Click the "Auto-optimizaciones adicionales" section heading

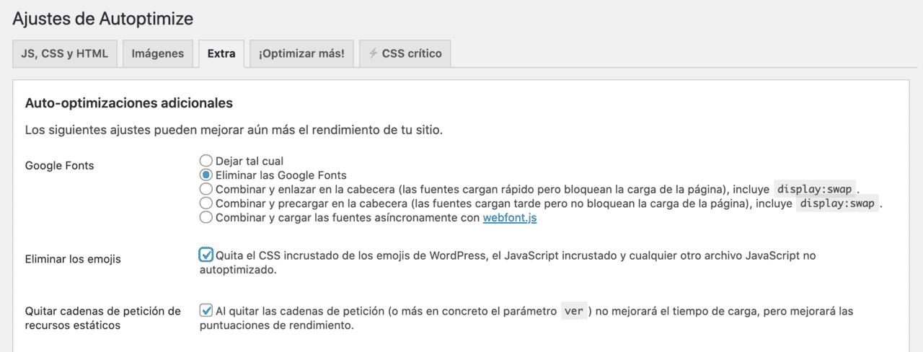[128, 103]
